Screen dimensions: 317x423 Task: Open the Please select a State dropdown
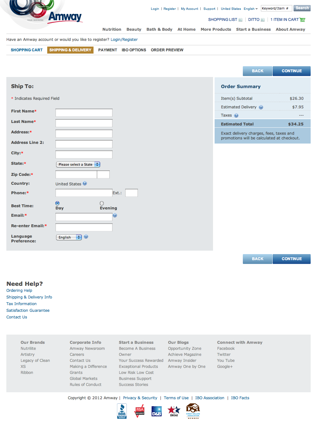(x=78, y=164)
